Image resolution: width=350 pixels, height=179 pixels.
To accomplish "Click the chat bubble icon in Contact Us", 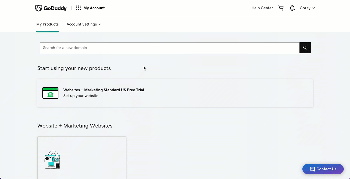I will pos(312,169).
